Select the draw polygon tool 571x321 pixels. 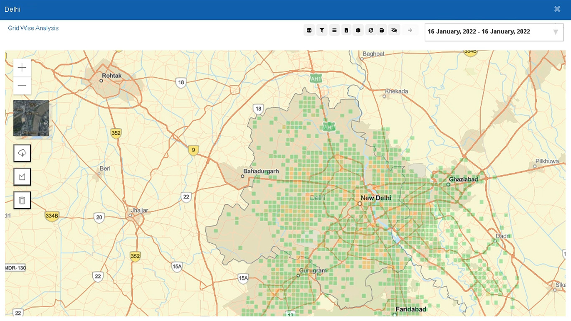tap(22, 177)
